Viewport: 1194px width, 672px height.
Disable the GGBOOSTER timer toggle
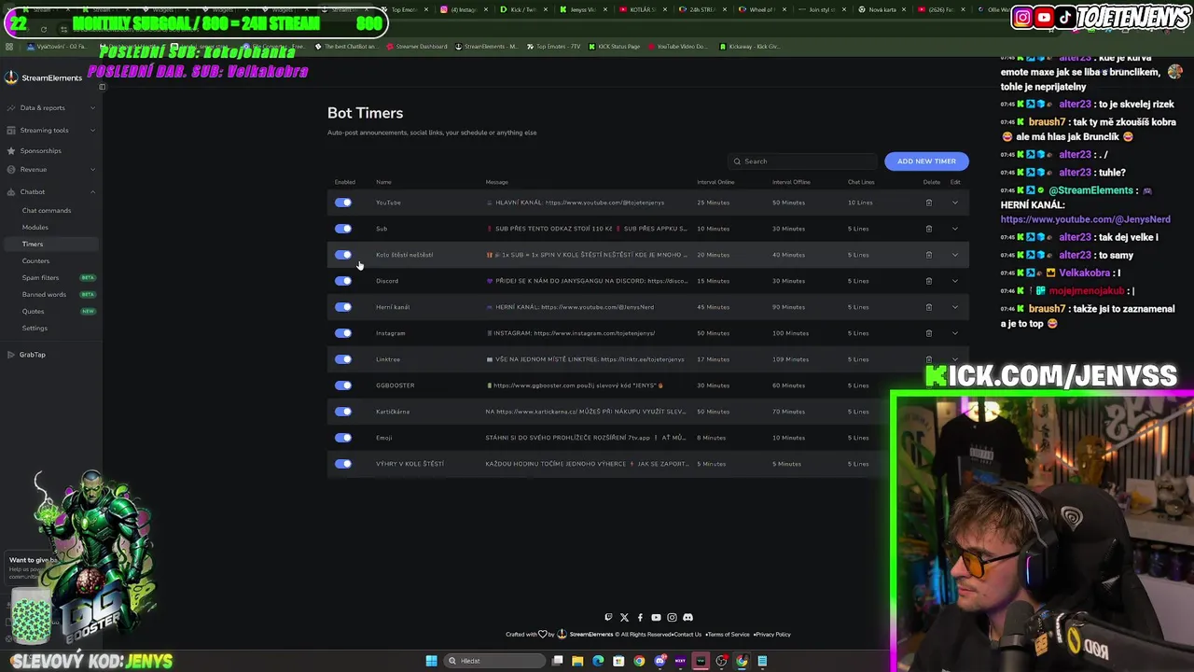click(x=343, y=385)
